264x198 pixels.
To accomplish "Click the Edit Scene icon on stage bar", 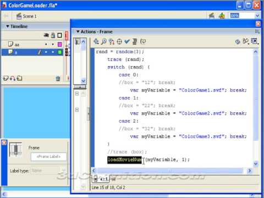I will pos(212,16).
